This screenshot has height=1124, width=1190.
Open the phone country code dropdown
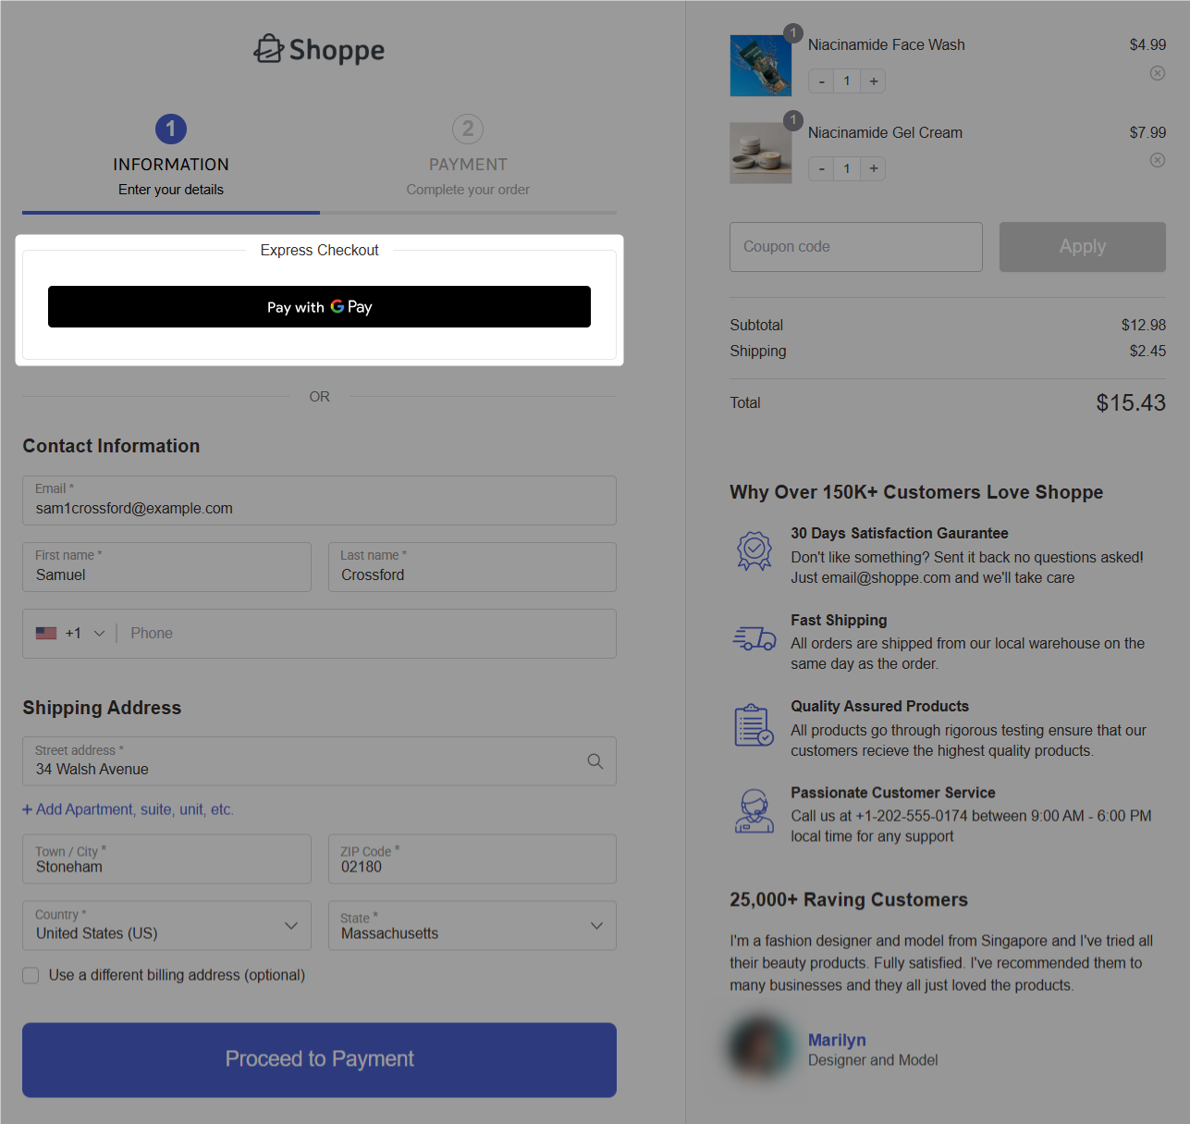(x=72, y=634)
